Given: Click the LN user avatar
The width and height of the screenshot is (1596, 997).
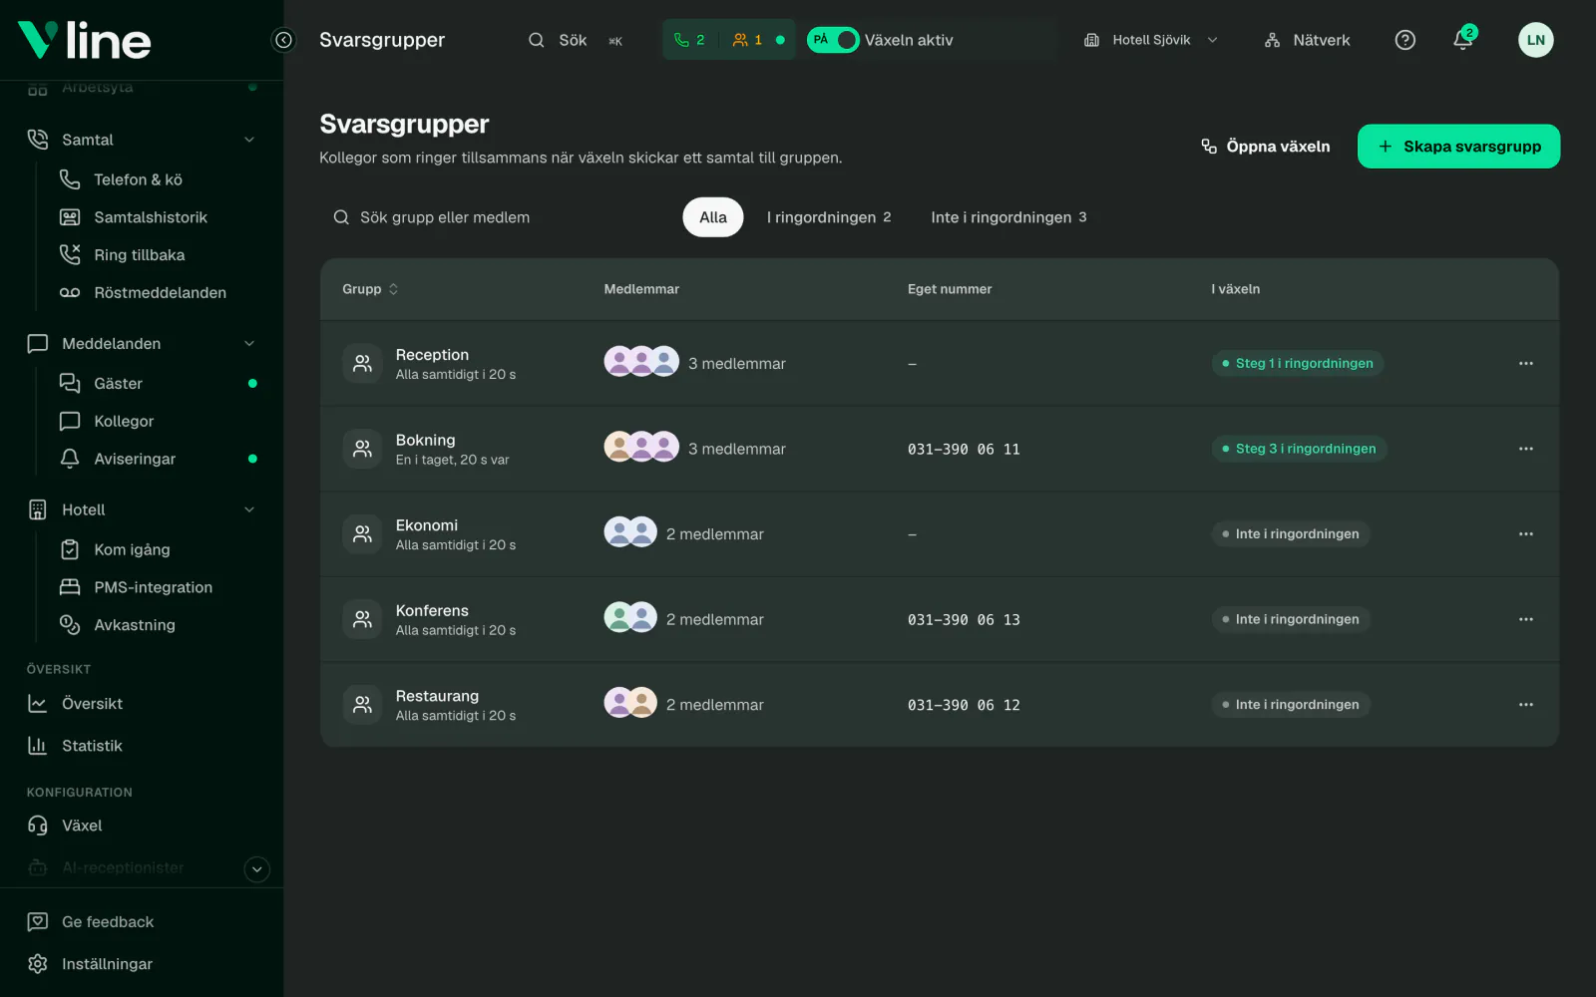Looking at the screenshot, I should [1535, 40].
